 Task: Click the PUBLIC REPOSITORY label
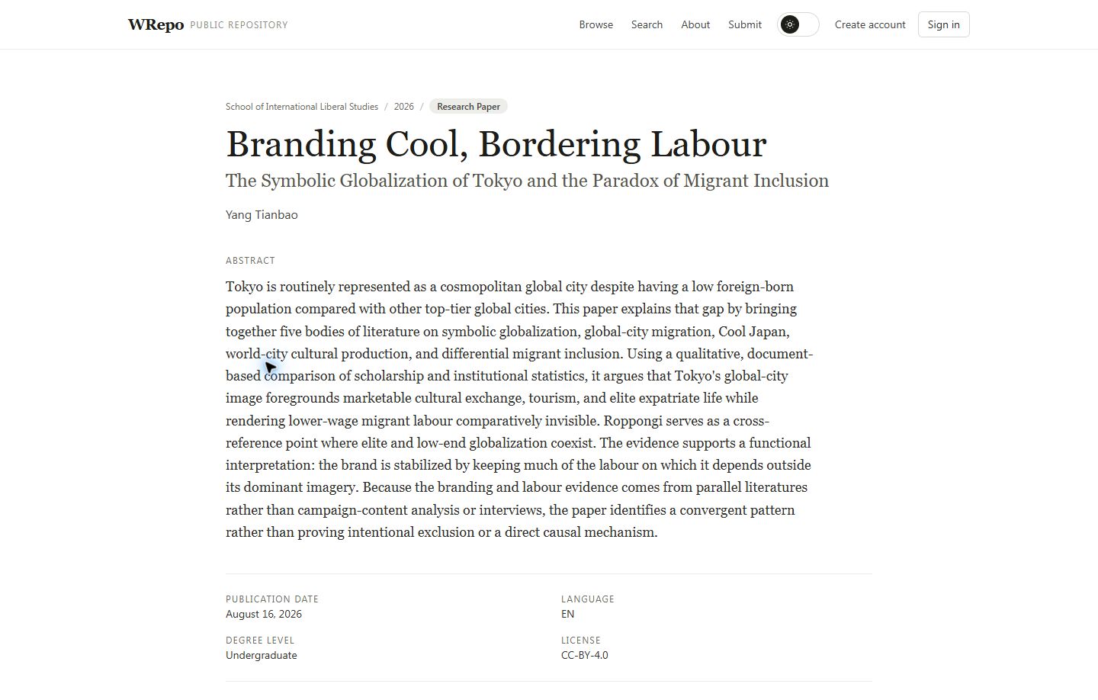click(x=239, y=25)
